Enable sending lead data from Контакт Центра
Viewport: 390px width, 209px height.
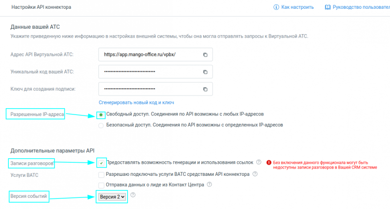click(101, 185)
